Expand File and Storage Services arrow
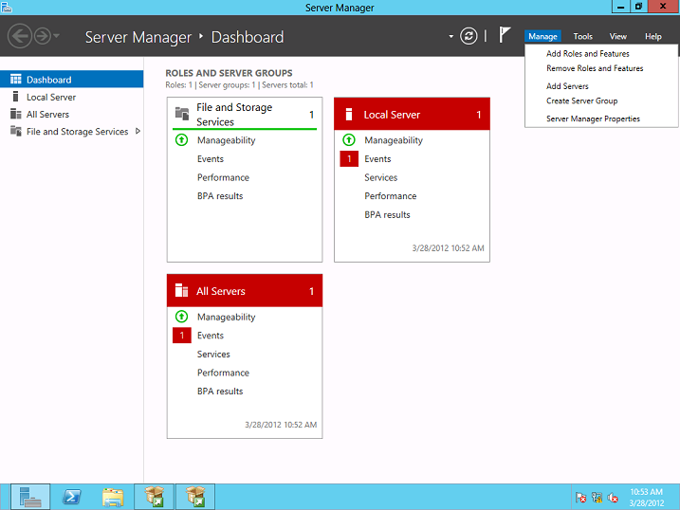This screenshot has height=510, width=680. point(138,131)
